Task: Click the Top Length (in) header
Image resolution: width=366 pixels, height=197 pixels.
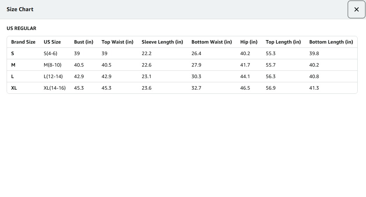Action: click(283, 42)
